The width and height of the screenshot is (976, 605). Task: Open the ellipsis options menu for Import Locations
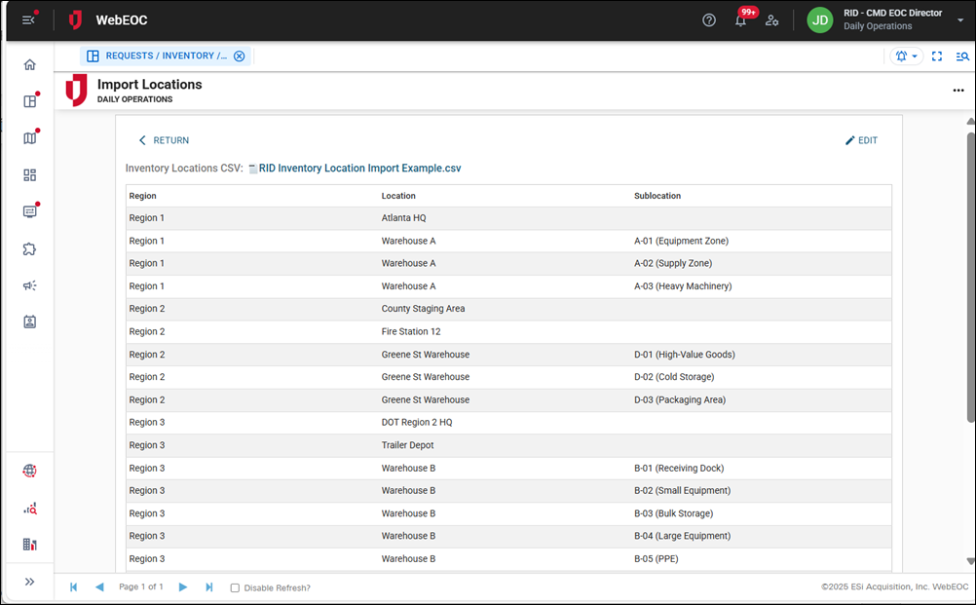(957, 90)
